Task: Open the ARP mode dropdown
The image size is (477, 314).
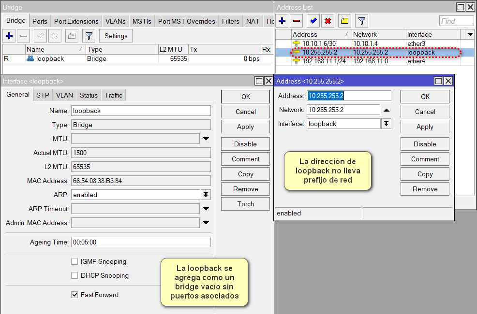Action: pos(205,195)
